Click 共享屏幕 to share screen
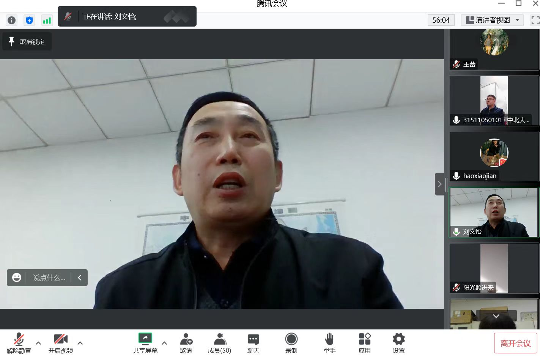Viewport: 540px width, 356px height. [x=145, y=343]
